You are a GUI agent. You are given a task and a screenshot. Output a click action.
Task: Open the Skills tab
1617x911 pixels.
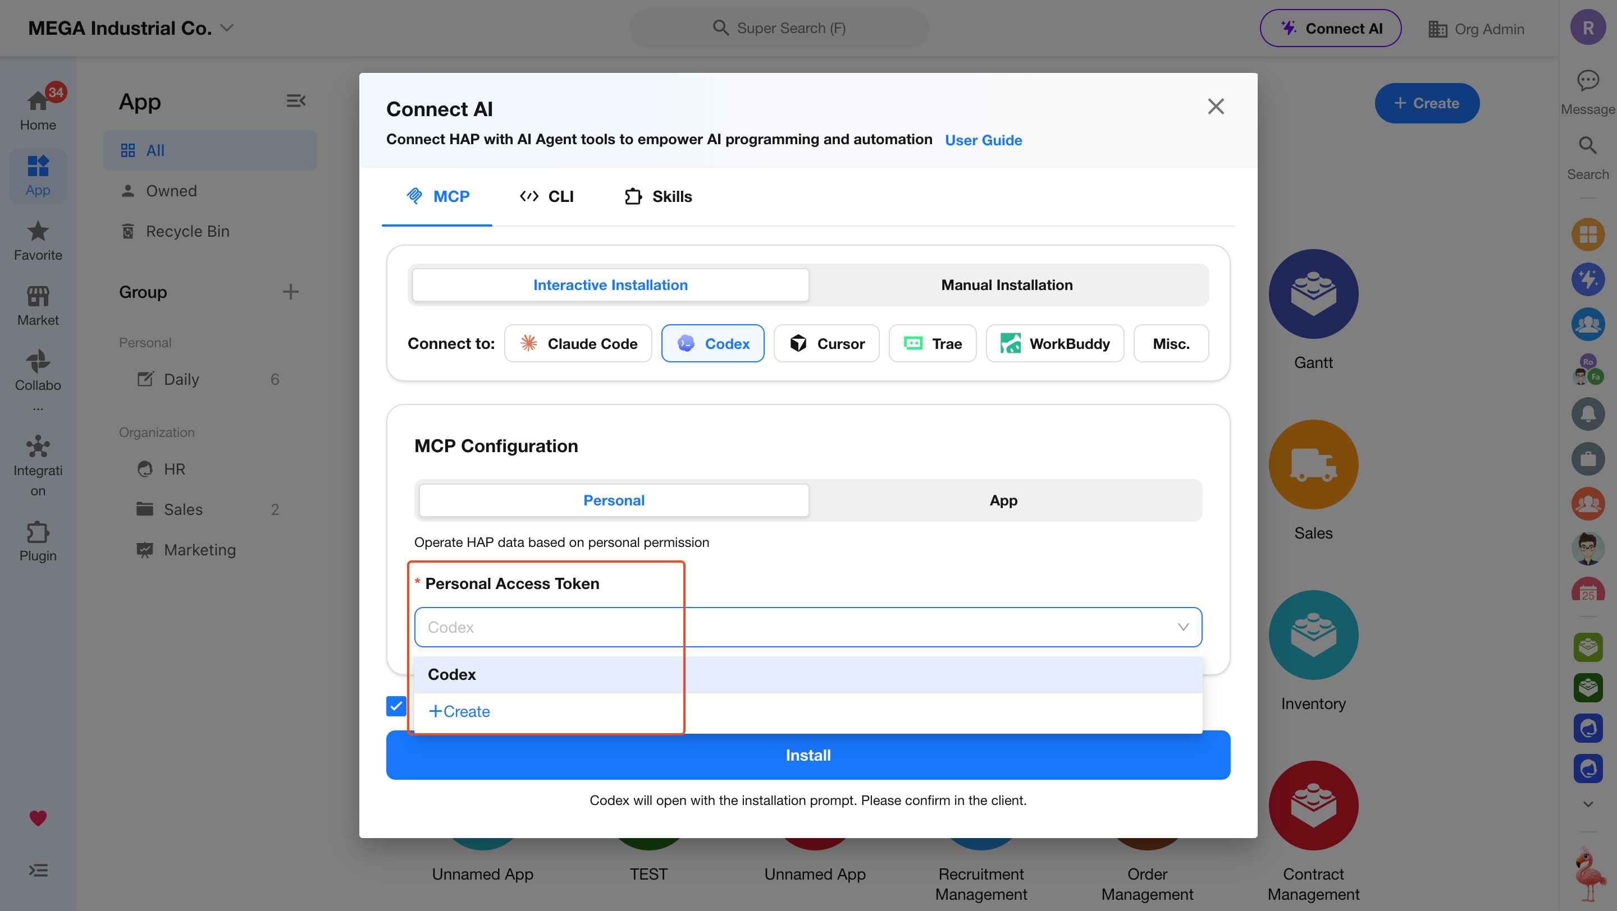point(658,196)
